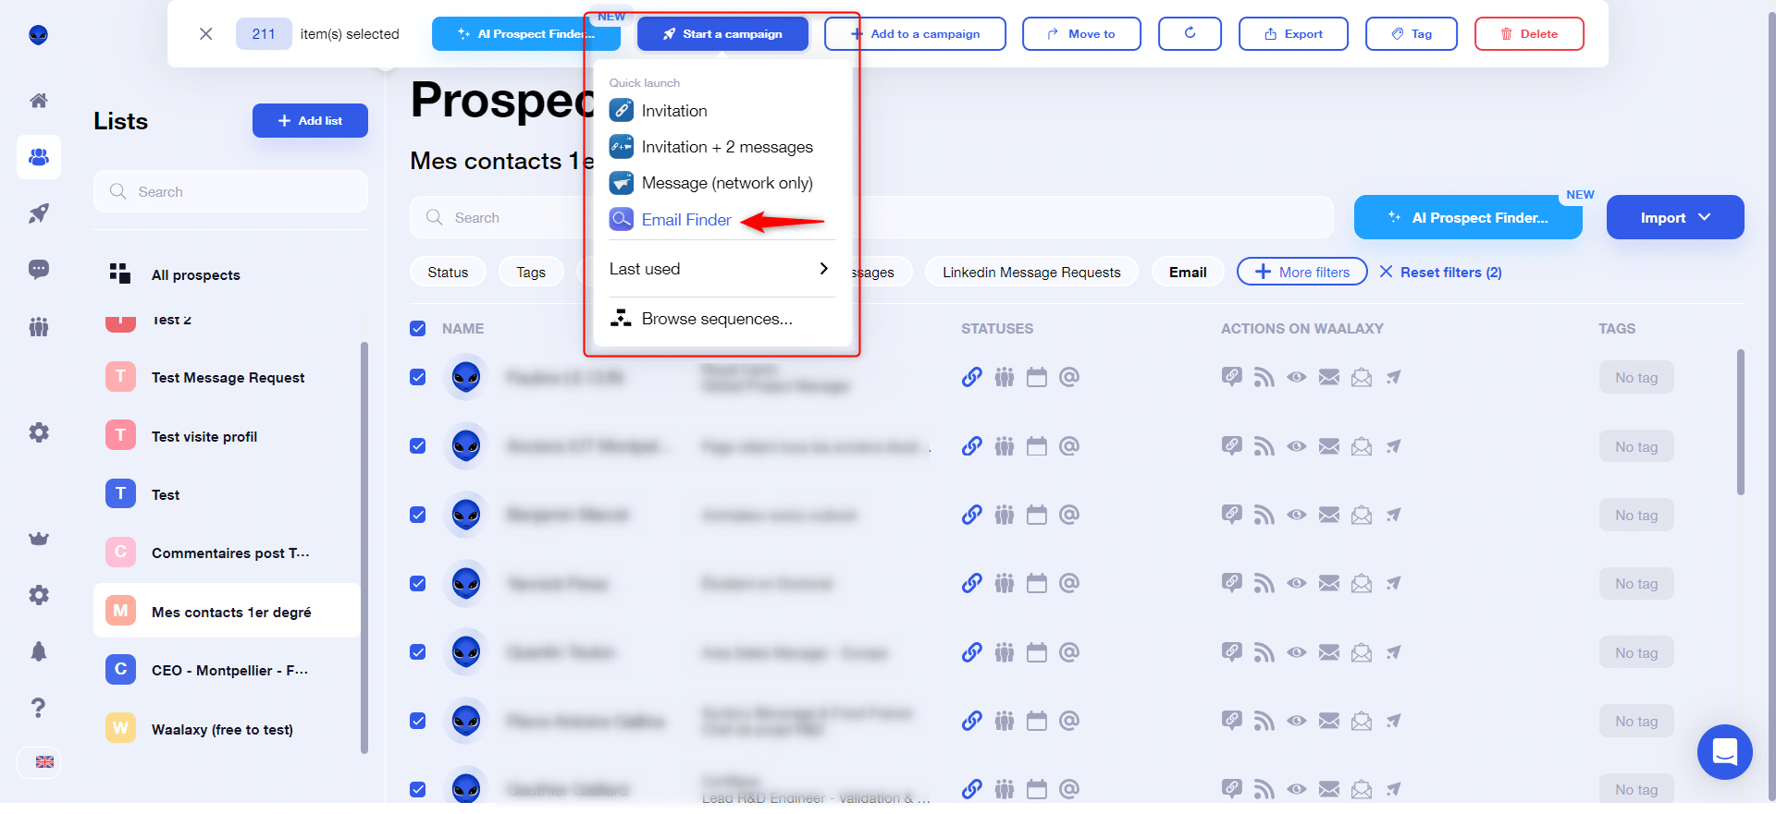Toggle the eye visit icon in first row actions
The width and height of the screenshot is (1776, 814).
point(1297,377)
